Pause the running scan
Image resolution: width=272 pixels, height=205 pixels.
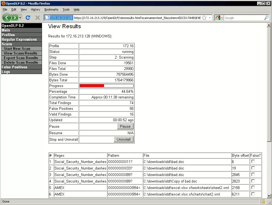[125, 126]
